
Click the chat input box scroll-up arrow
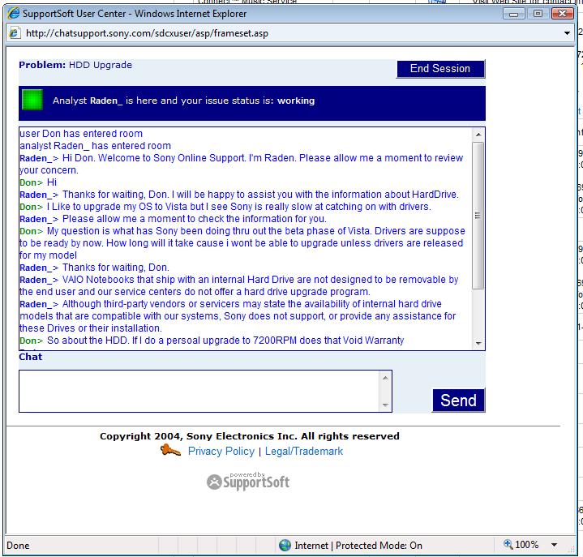[385, 378]
